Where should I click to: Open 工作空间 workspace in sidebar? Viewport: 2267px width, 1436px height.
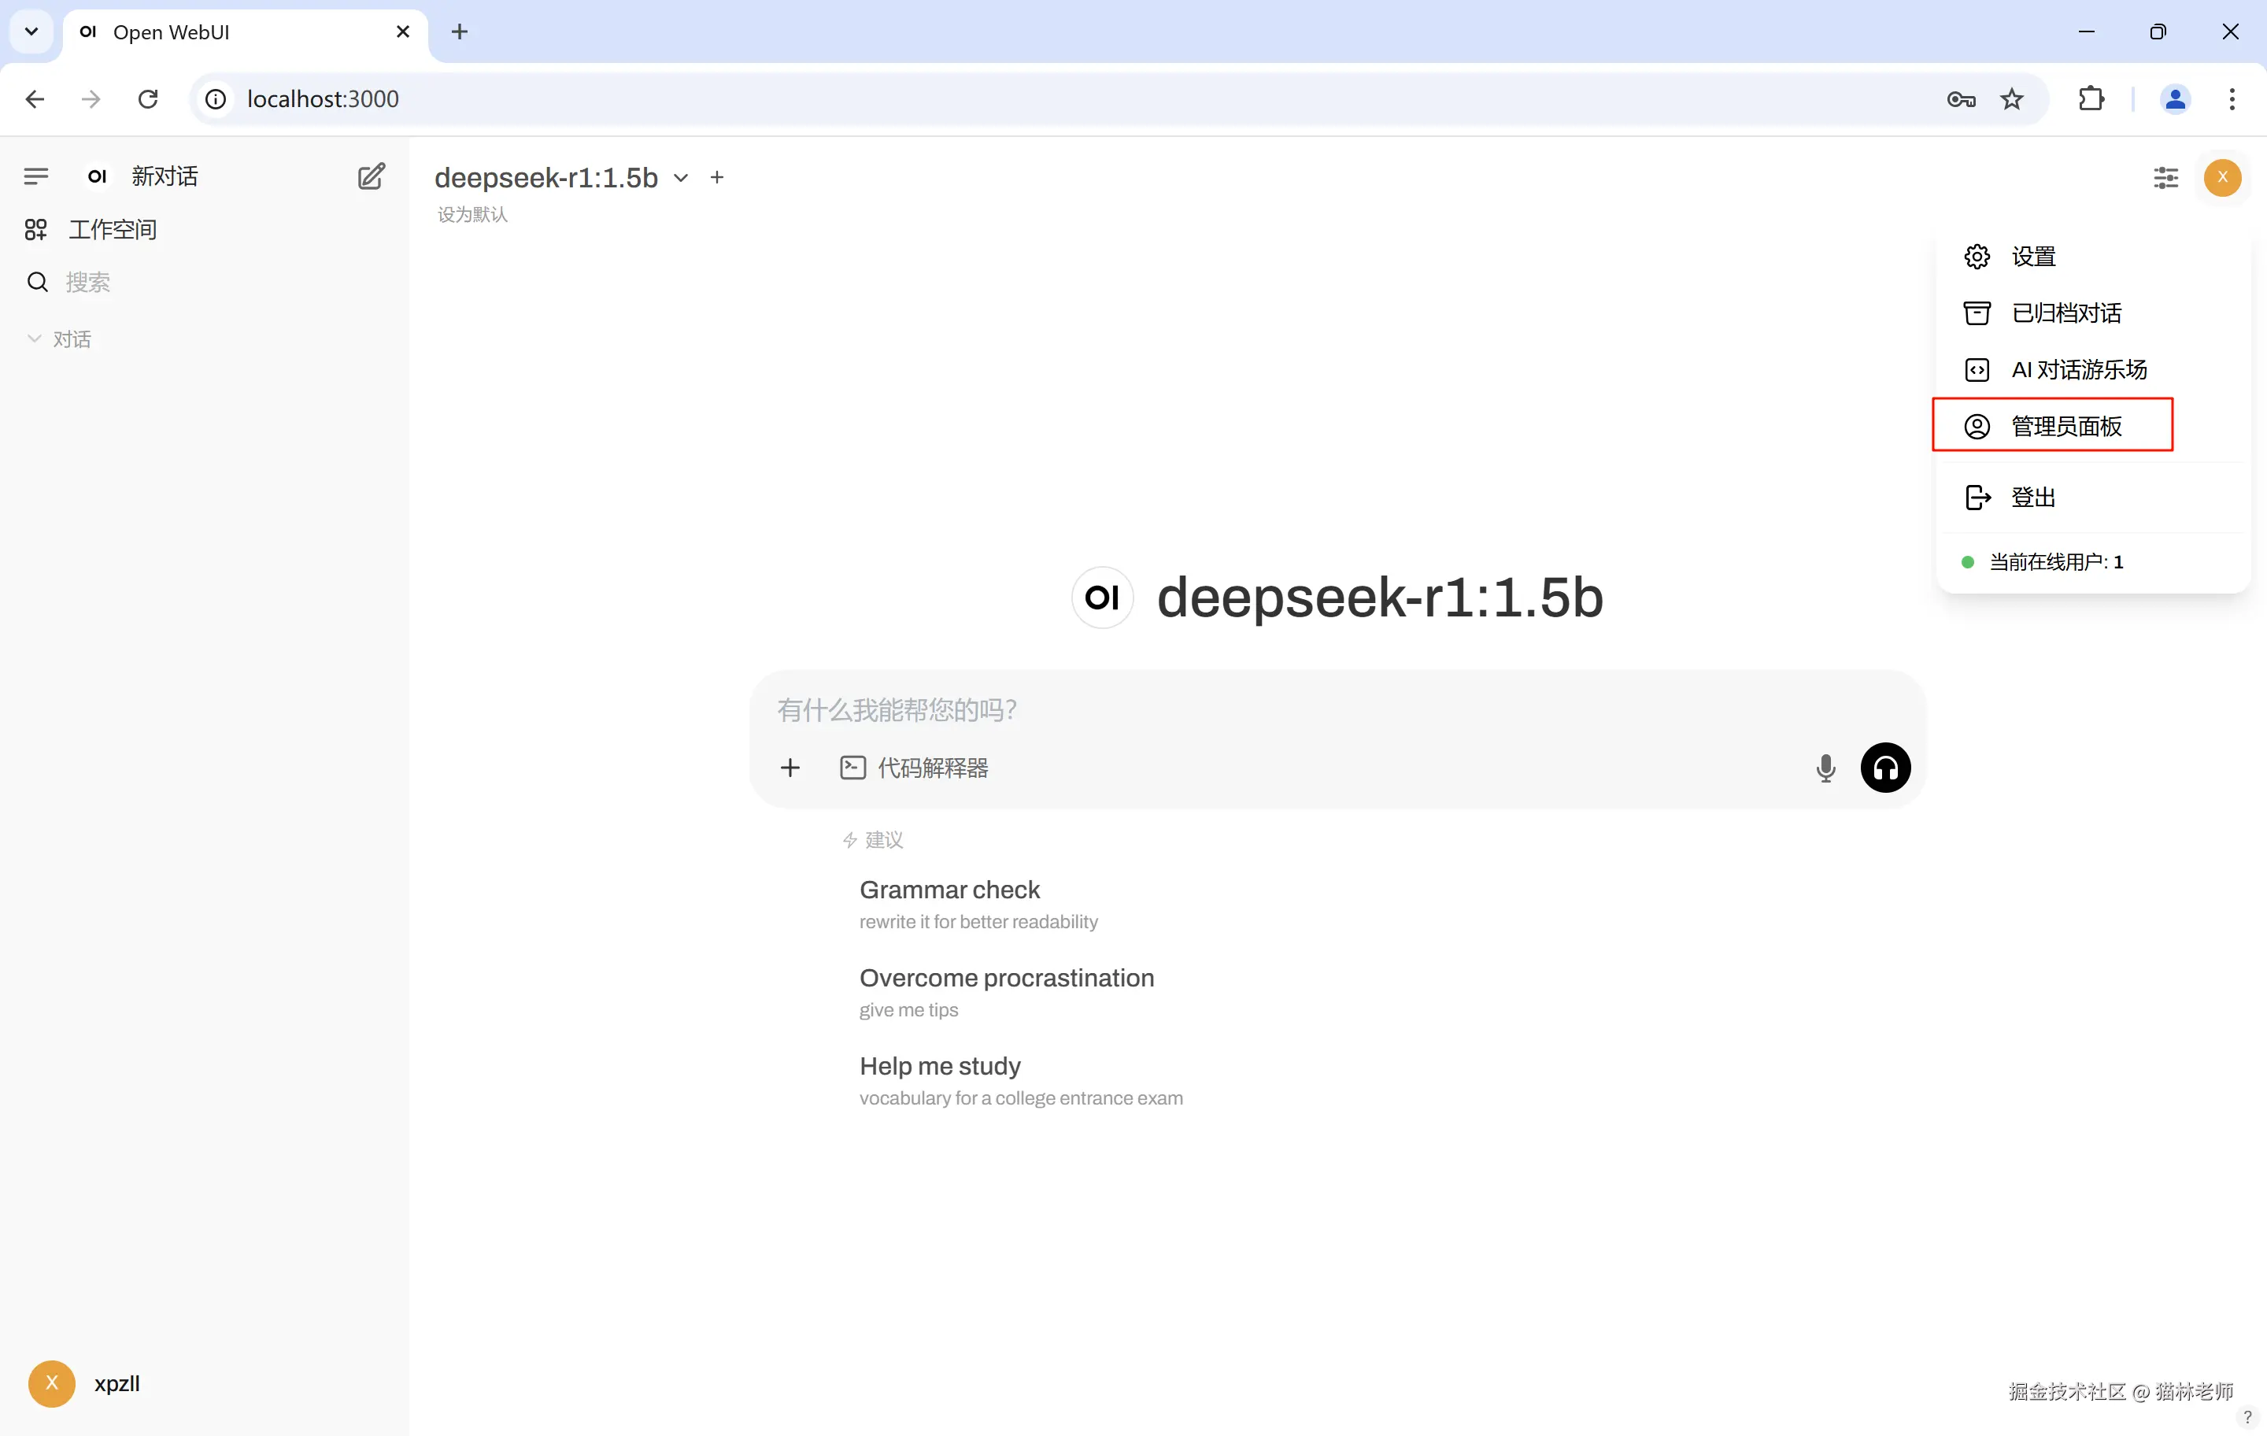point(112,229)
